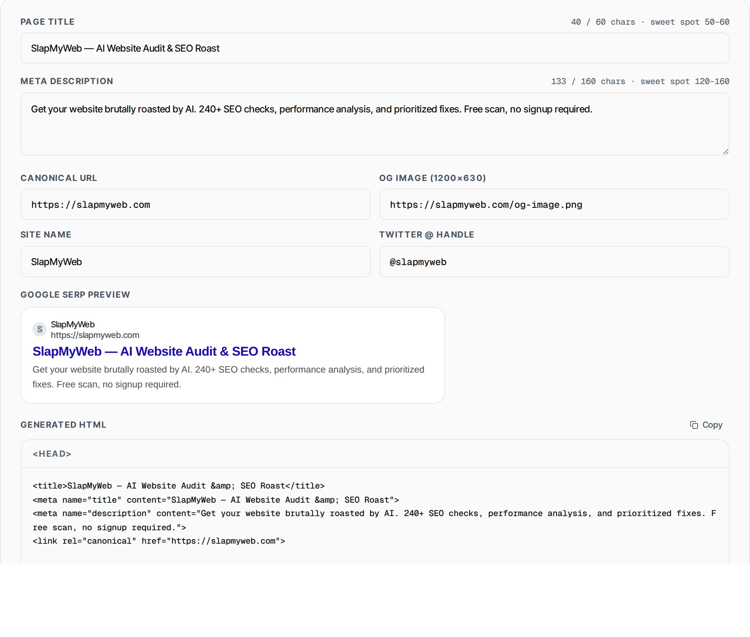Click the <title> line in generated HTML
The height and width of the screenshot is (637, 750).
tap(179, 486)
